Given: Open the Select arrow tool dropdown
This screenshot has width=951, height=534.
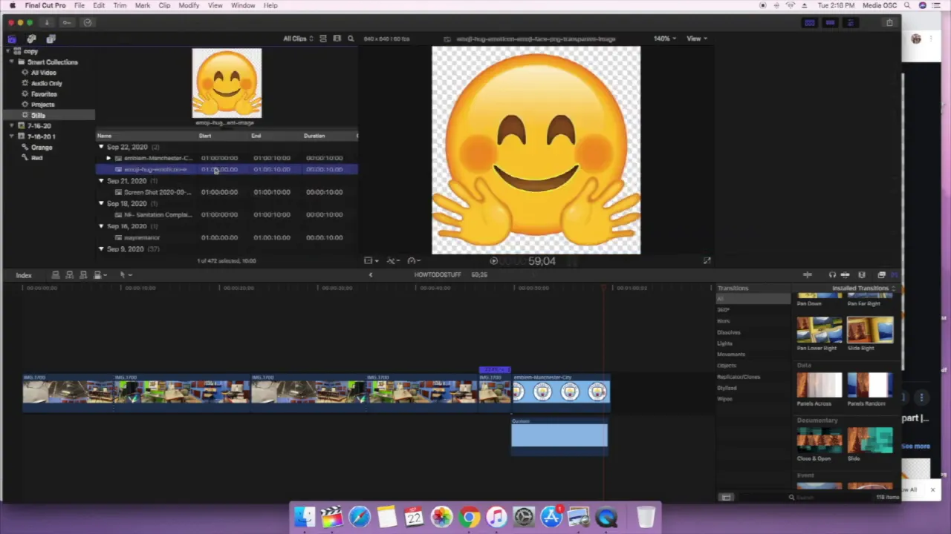Looking at the screenshot, I should 125,275.
